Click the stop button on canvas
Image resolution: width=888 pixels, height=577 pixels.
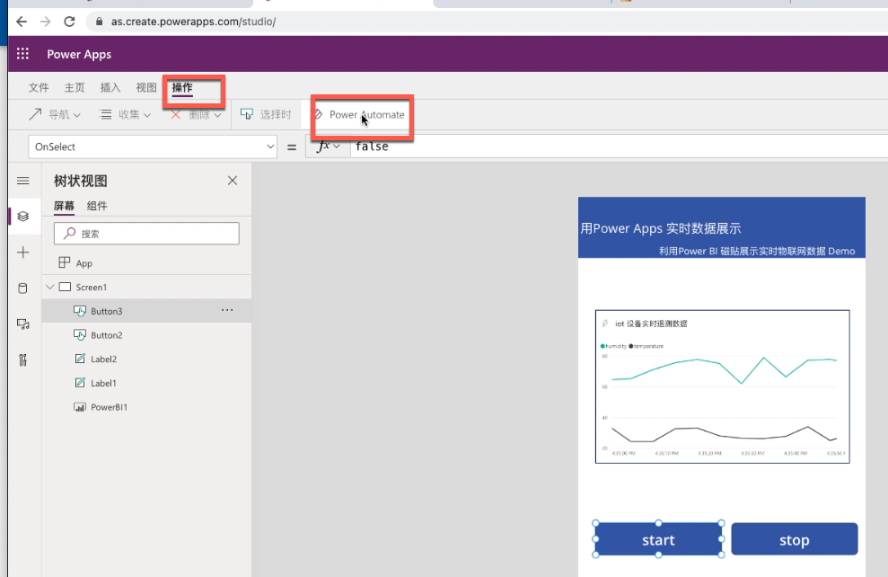tap(794, 539)
